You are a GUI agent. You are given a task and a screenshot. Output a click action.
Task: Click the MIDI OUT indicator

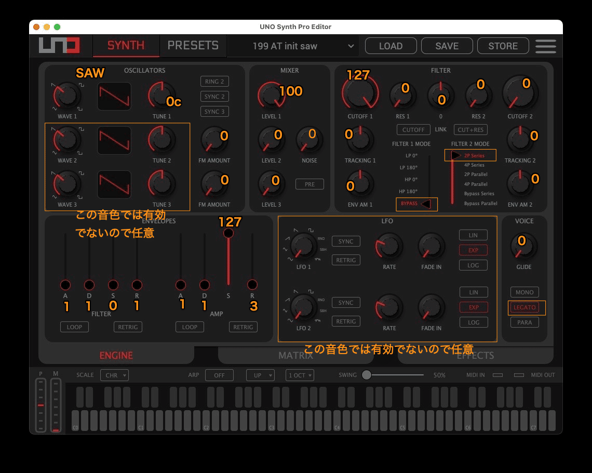click(519, 375)
